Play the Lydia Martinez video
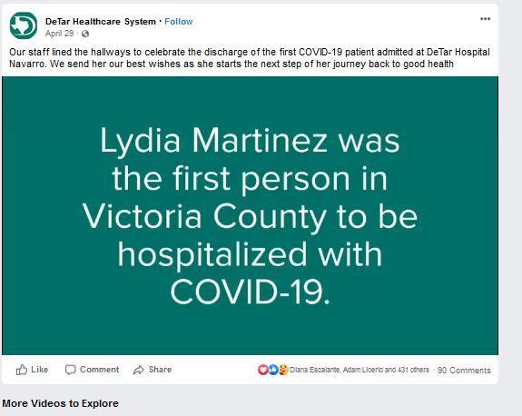Image resolution: width=522 pixels, height=416 pixels. pyautogui.click(x=250, y=215)
